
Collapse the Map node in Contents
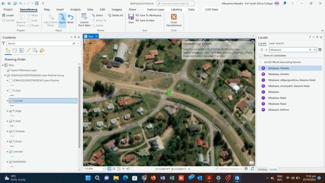click(3, 65)
